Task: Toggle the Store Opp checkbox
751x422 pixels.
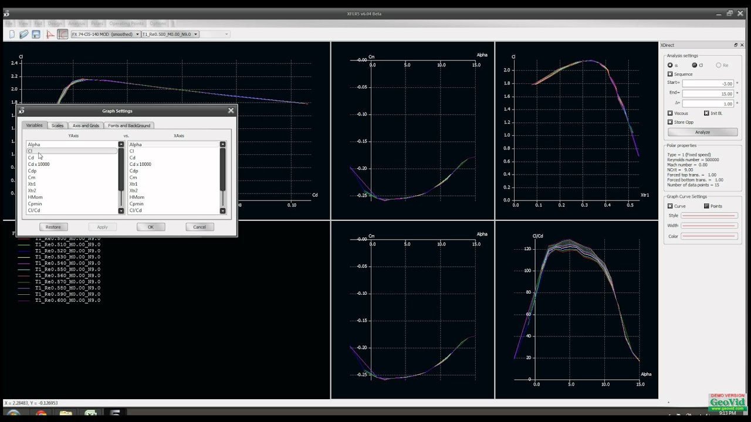Action: tap(670, 122)
